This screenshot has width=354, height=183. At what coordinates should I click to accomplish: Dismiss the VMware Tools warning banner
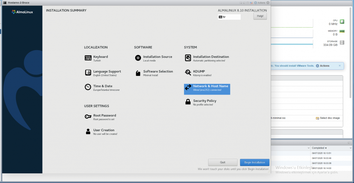point(339,66)
